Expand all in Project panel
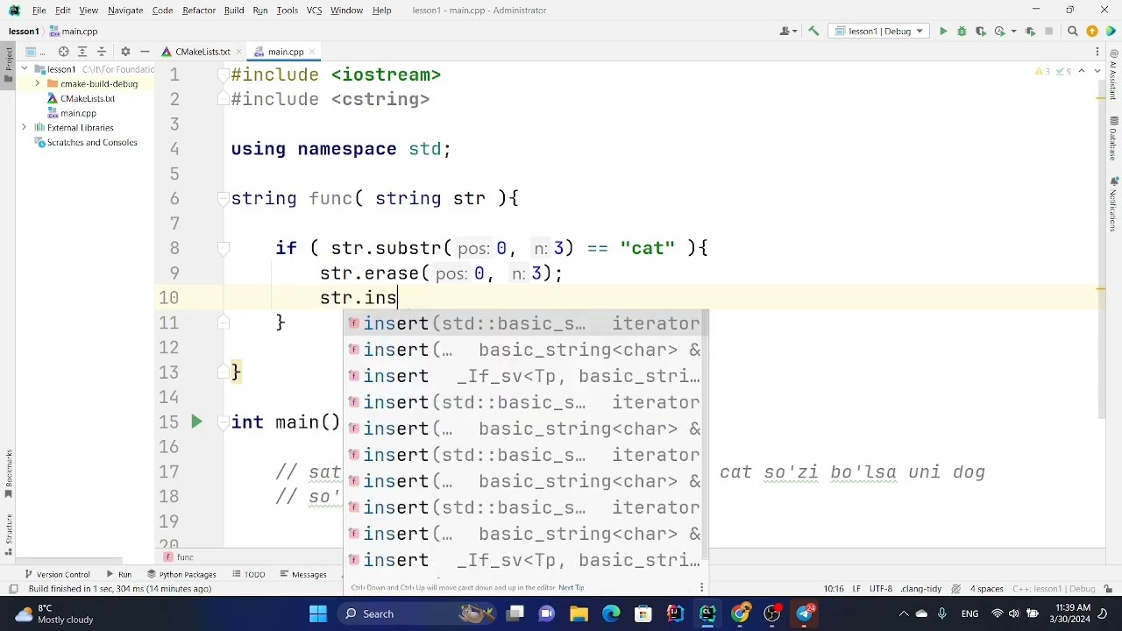Screen dimensions: 1122x631 pos(82,52)
